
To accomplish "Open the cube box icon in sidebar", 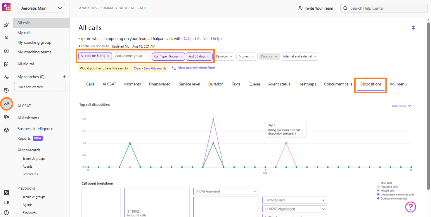I will [6, 130].
